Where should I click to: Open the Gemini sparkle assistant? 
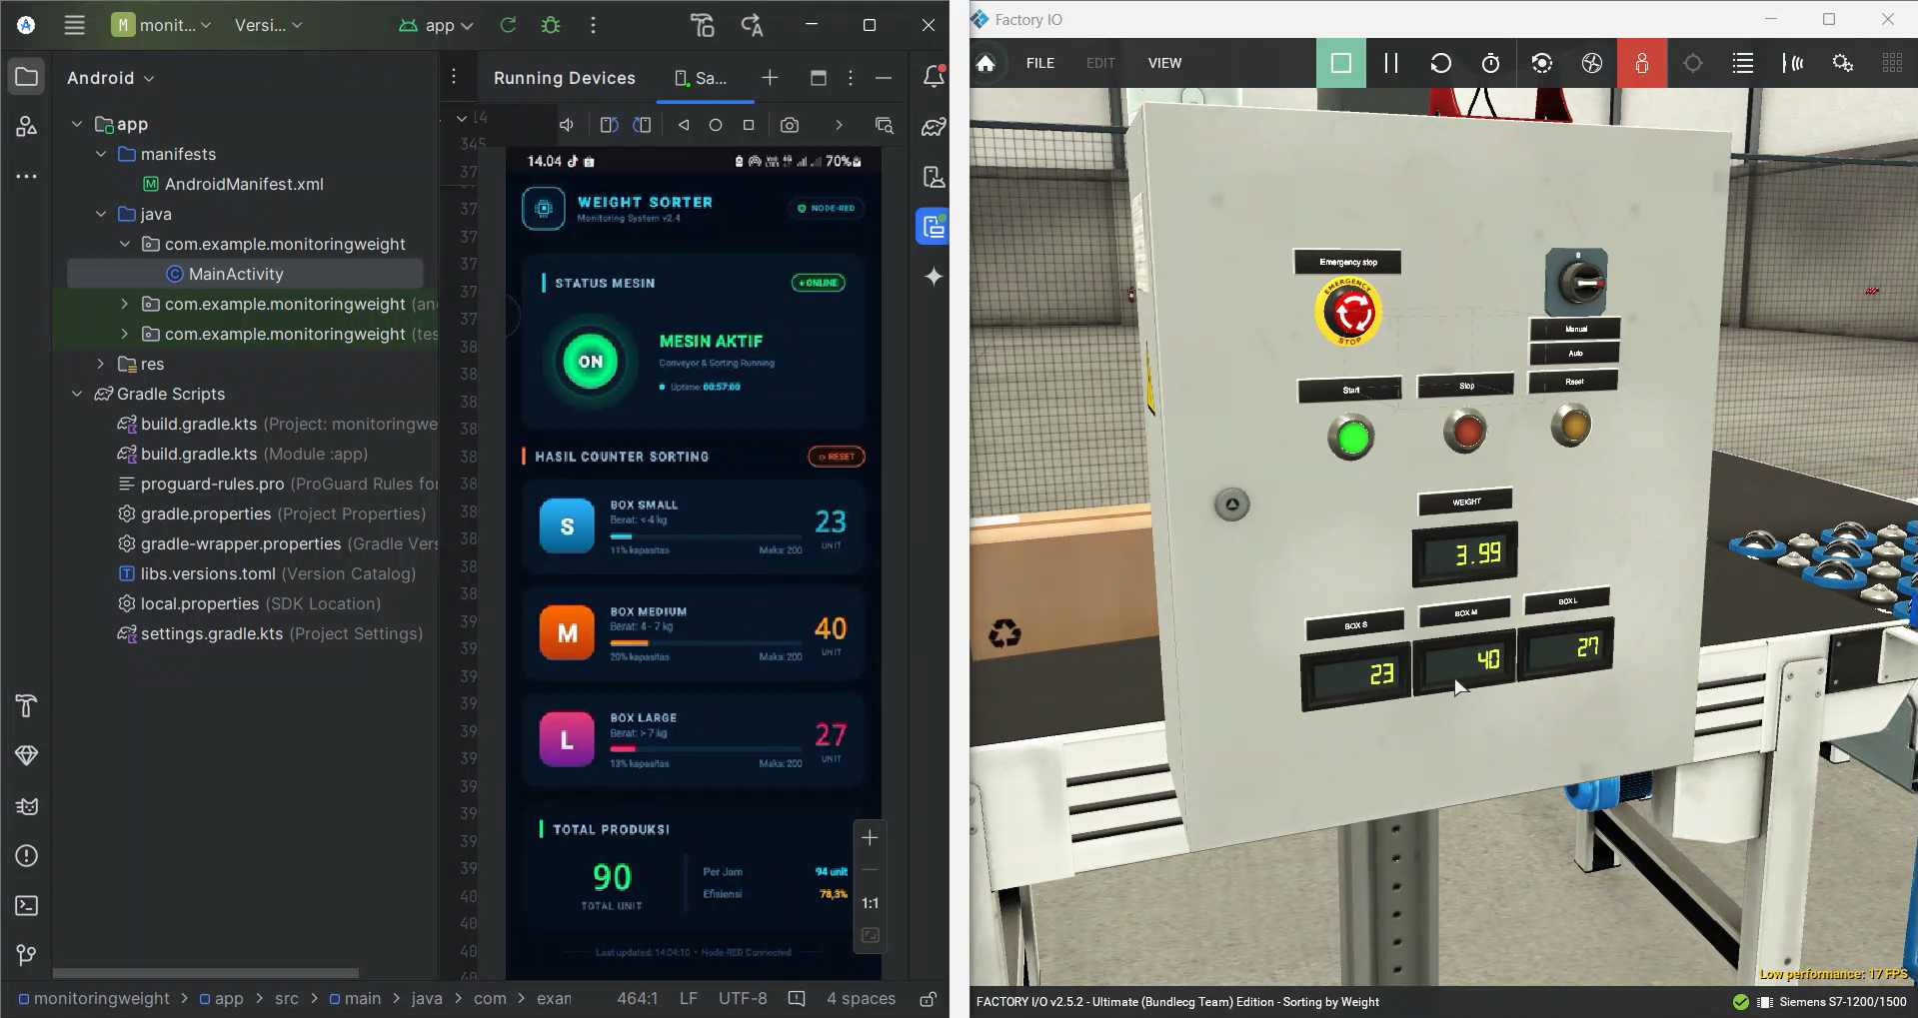[x=934, y=277]
